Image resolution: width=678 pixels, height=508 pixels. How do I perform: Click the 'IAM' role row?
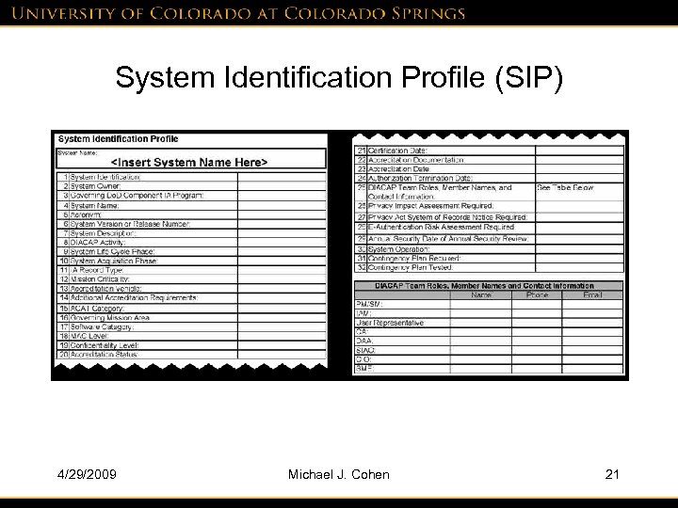click(489, 313)
